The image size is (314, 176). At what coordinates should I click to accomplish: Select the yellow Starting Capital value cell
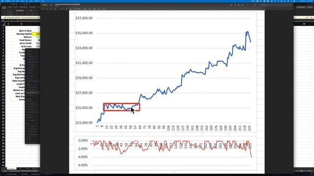click(x=36, y=34)
